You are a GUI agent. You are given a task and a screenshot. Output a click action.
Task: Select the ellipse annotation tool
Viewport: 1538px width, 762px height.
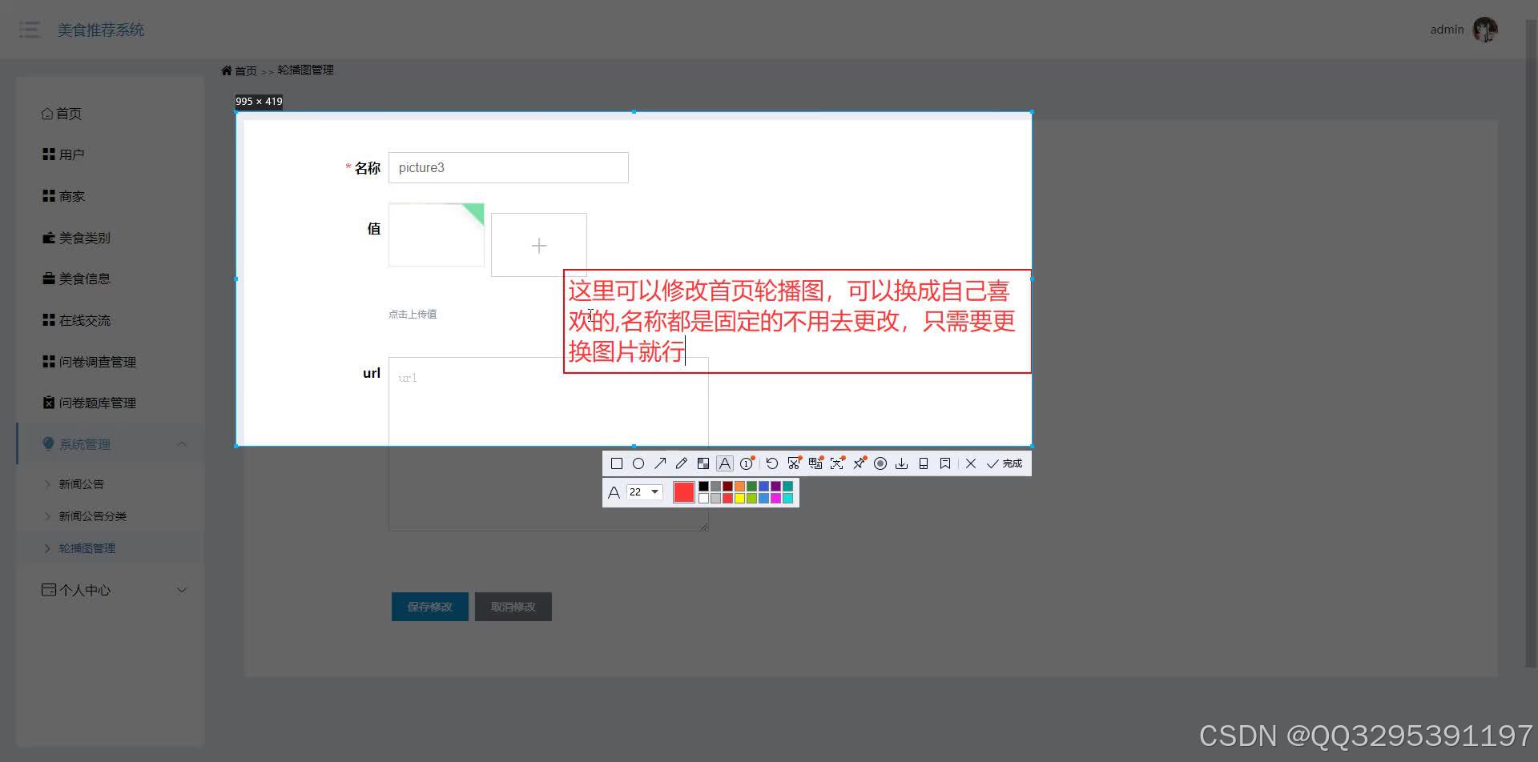pyautogui.click(x=638, y=463)
